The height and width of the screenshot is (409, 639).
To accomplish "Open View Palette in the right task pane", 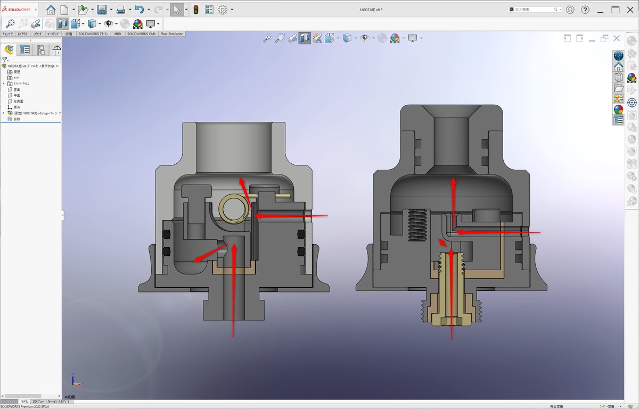I will (618, 98).
